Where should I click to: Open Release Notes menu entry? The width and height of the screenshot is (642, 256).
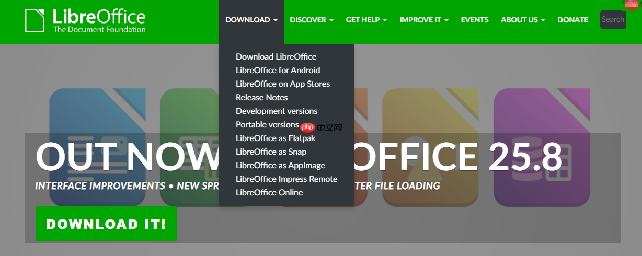point(261,97)
